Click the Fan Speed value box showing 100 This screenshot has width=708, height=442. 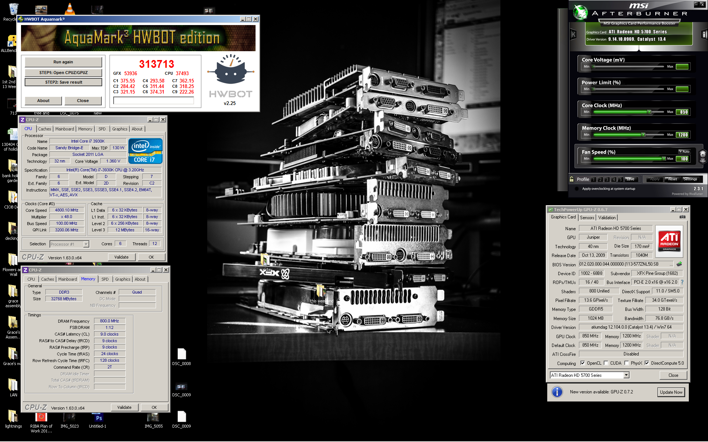point(682,159)
